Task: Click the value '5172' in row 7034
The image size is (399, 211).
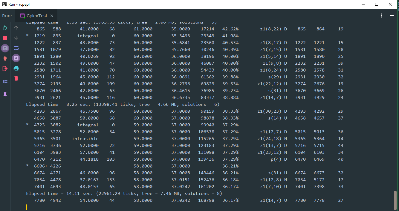Action: 319,180
